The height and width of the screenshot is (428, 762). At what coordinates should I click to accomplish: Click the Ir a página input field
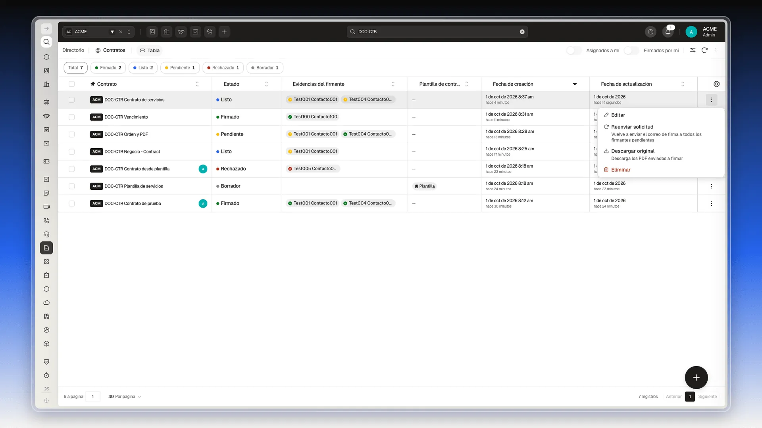pos(93,397)
